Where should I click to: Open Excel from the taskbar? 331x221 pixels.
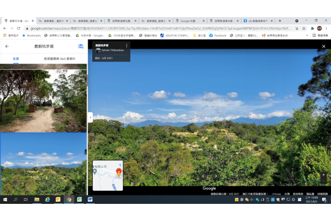(79, 199)
